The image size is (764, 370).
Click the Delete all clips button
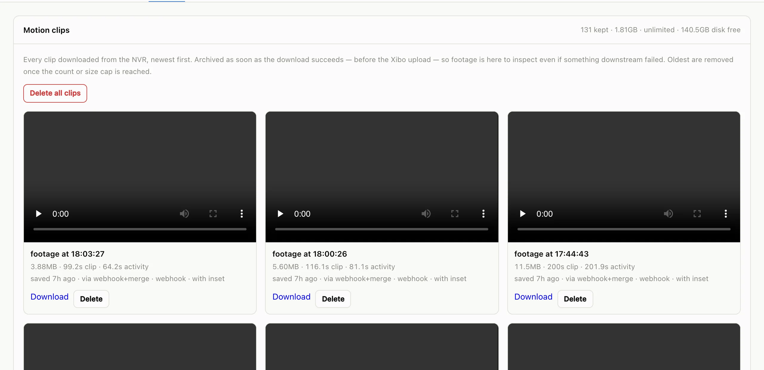[55, 93]
